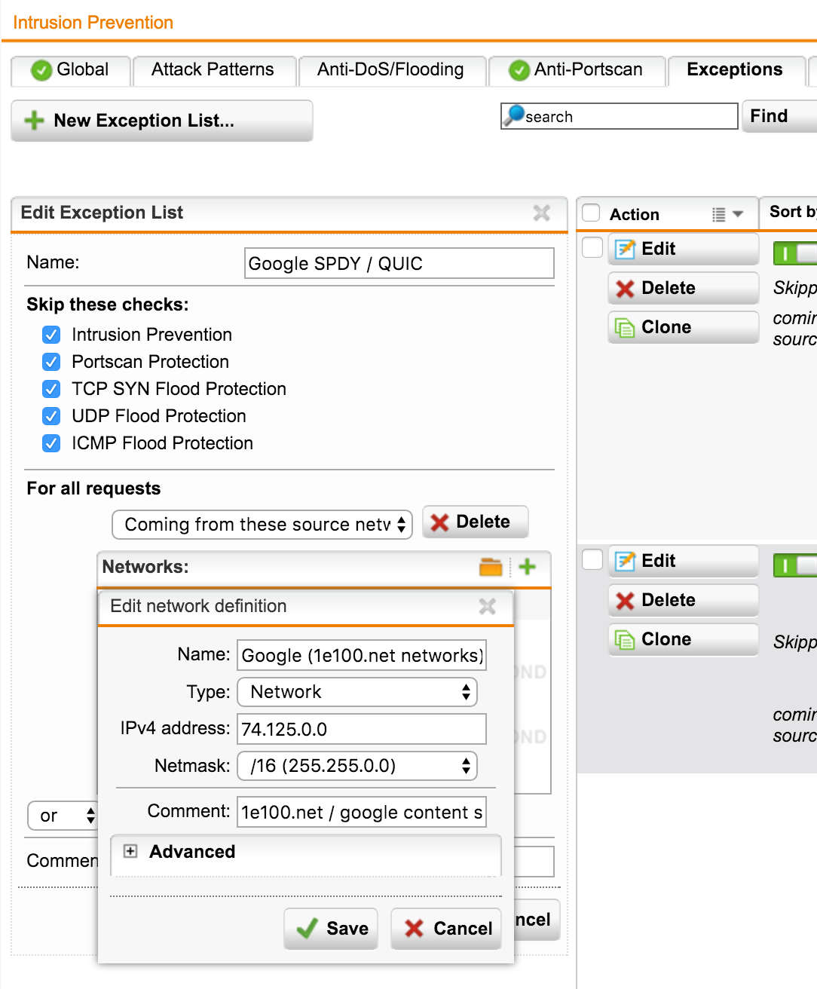Uncheck Portscan Protection checkbox
The height and width of the screenshot is (989, 817).
(51, 362)
